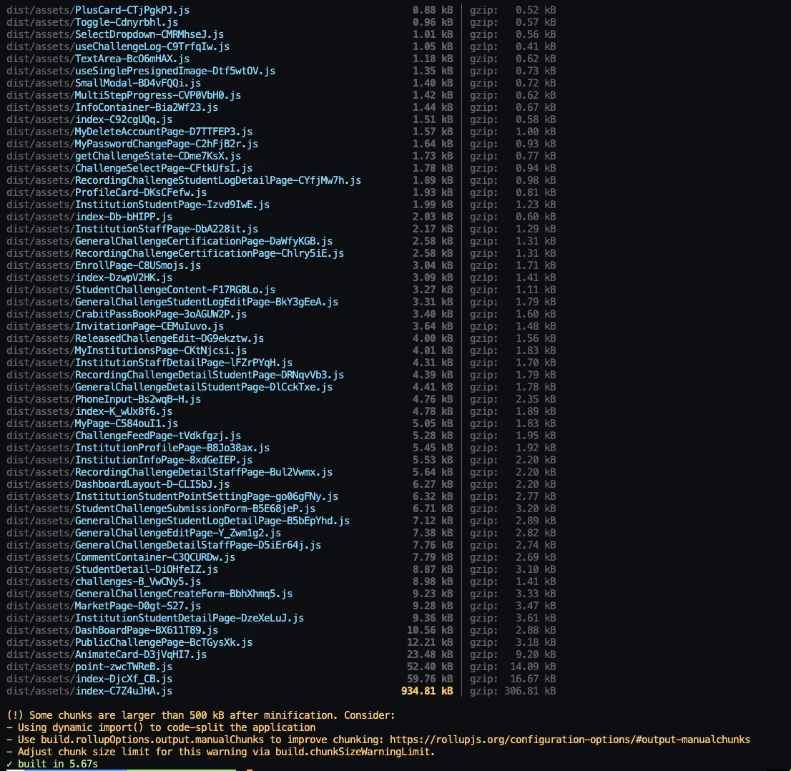The height and width of the screenshot is (771, 791).
Task: Click the chunks larger than 500 kB warning
Action: [x=200, y=715]
